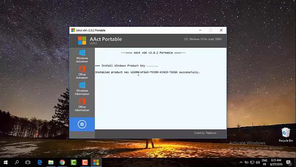Image resolution: width=296 pixels, height=167 pixels.
Task: Open Office Activation in AAct sidebar
Action: [82, 72]
